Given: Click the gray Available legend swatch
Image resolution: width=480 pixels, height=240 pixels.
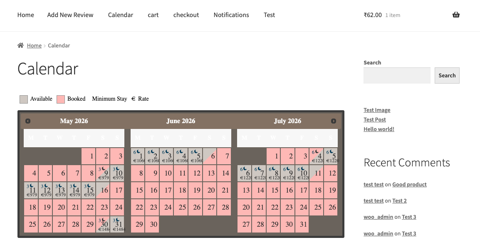Looking at the screenshot, I should (24, 99).
